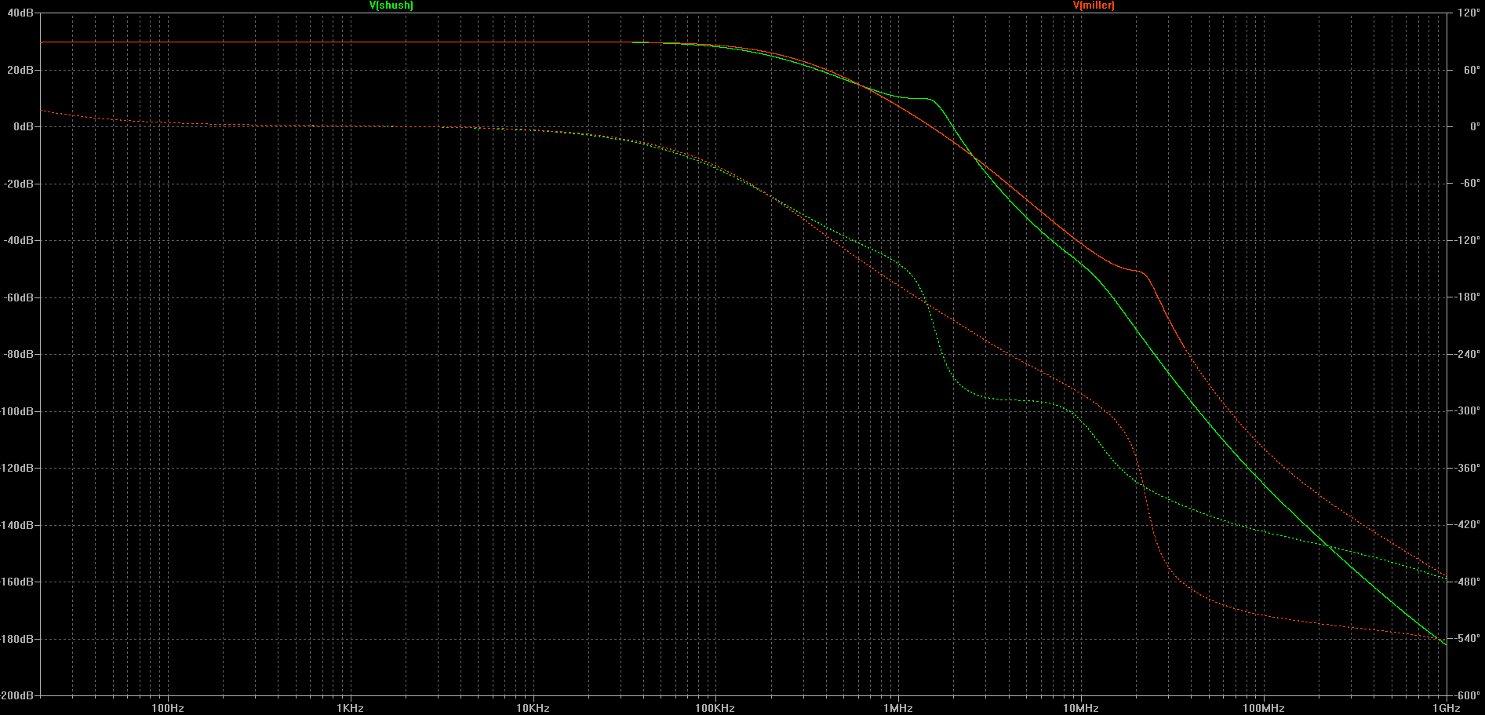Click the -60° phase axis label
The height and width of the screenshot is (715, 1485).
[x=1469, y=184]
